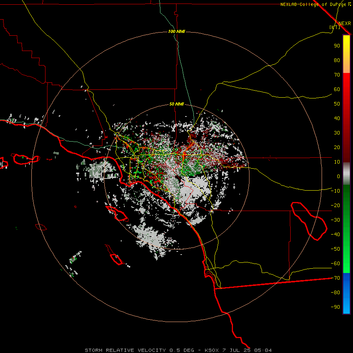Click the [KT] units label
The height and width of the screenshot is (353, 353).
point(335,27)
